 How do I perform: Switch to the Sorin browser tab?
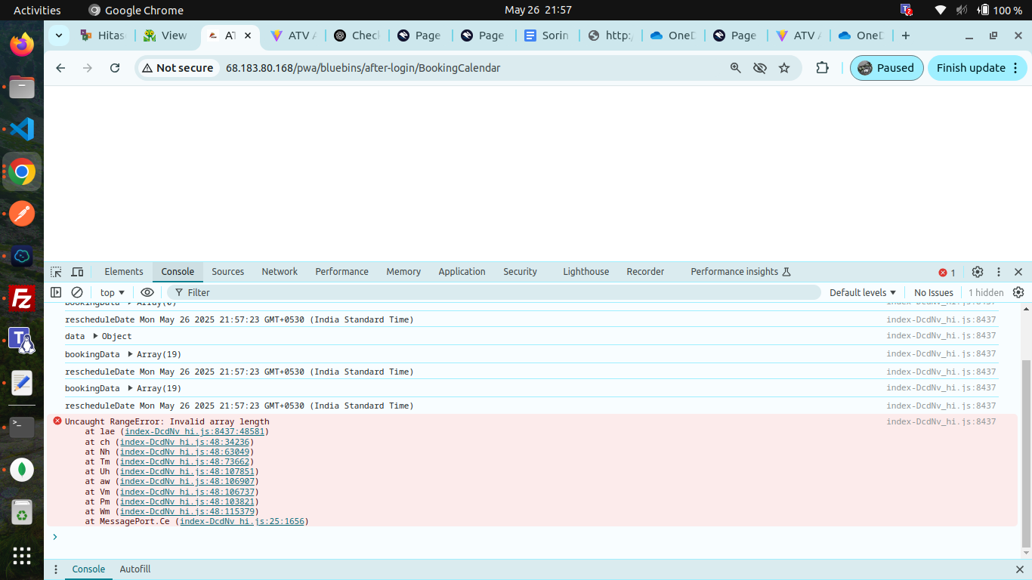(547, 35)
